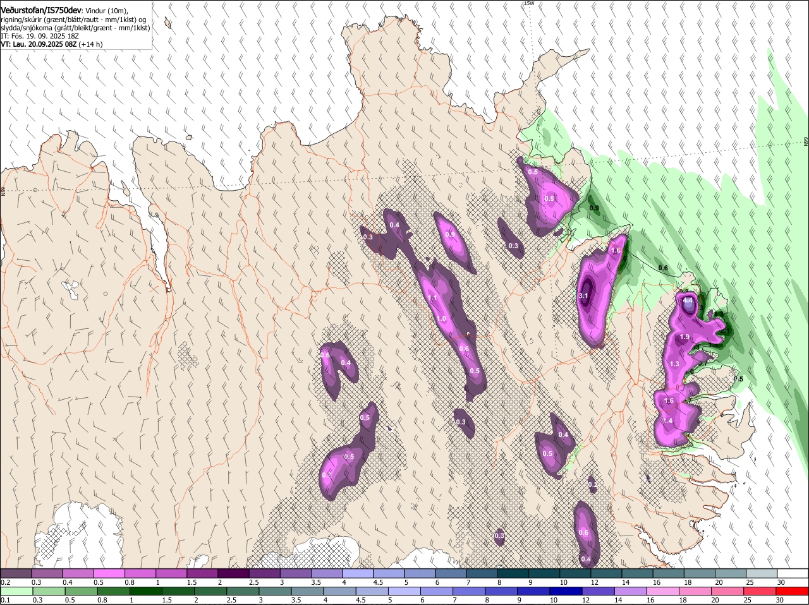Click the VT: Lau. 20.09.2025 08Z line
This screenshot has height=605, width=809.
(51, 44)
